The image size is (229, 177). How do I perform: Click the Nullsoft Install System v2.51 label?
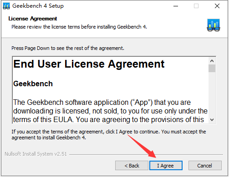click(36, 154)
